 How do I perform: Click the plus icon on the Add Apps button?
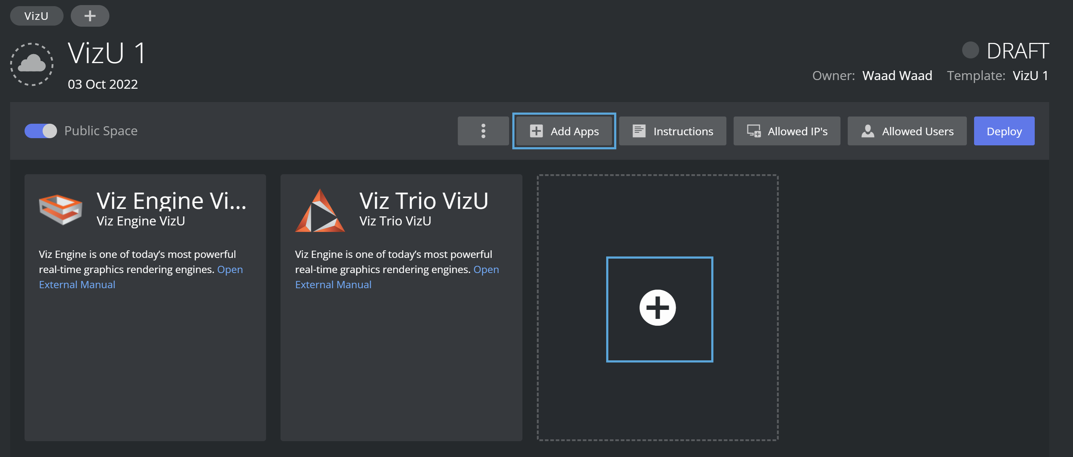[536, 131]
